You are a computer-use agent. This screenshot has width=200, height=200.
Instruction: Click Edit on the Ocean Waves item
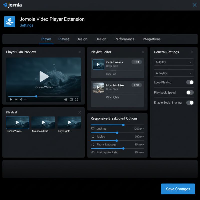click(137, 62)
